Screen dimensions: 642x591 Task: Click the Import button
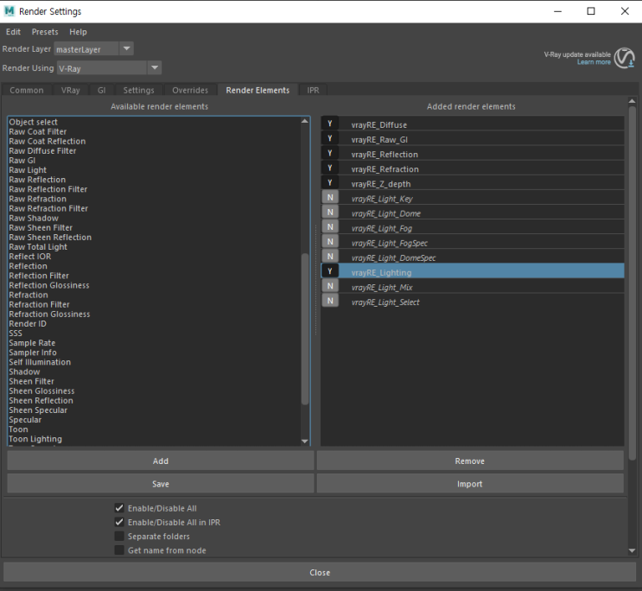tap(469, 484)
